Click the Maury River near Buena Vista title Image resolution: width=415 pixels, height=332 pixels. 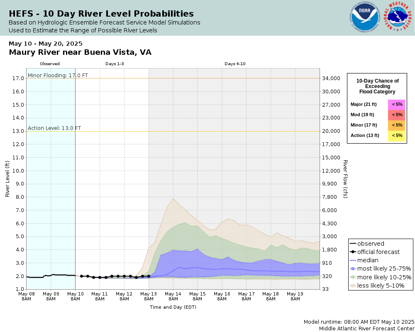[x=80, y=52]
